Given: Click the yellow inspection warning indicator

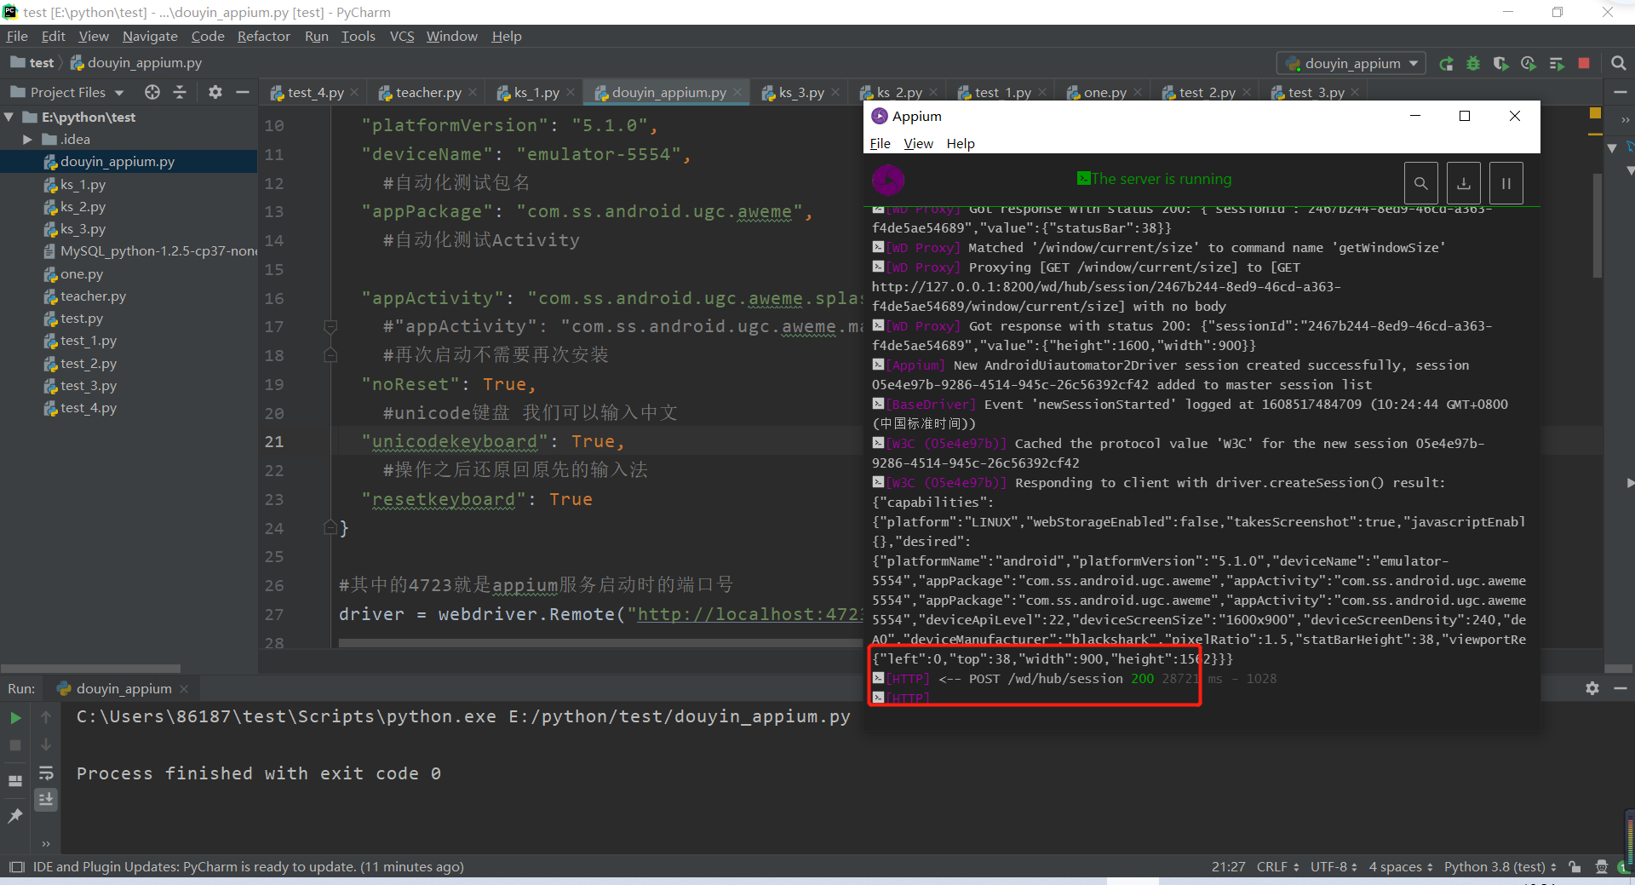Looking at the screenshot, I should point(1596,113).
